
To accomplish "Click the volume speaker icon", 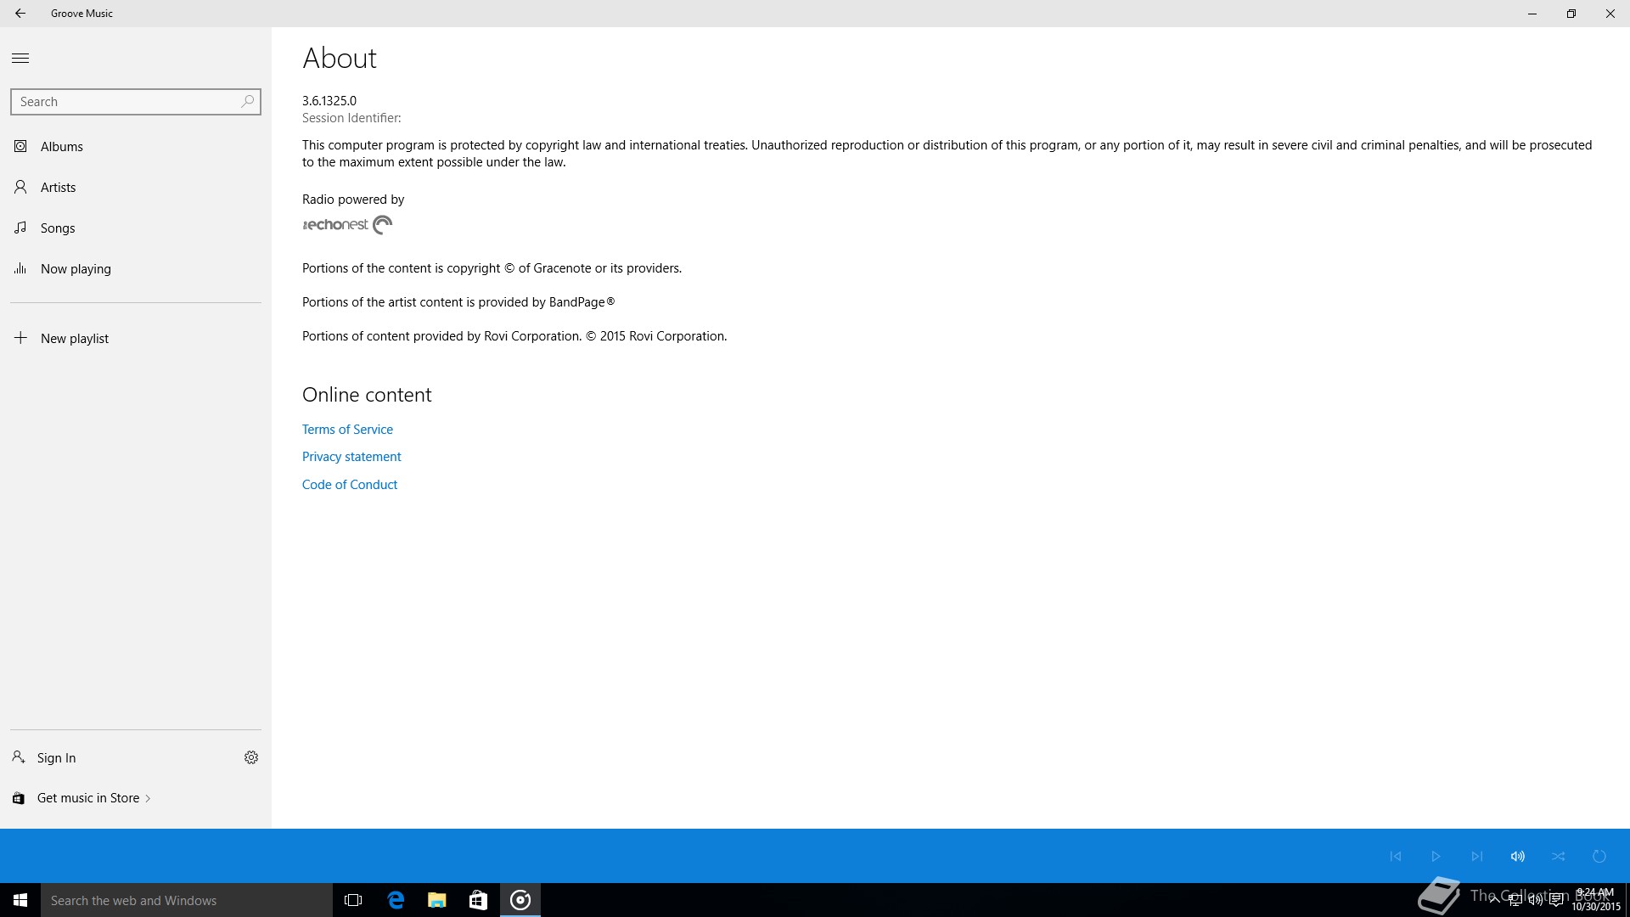I will coord(1518,856).
